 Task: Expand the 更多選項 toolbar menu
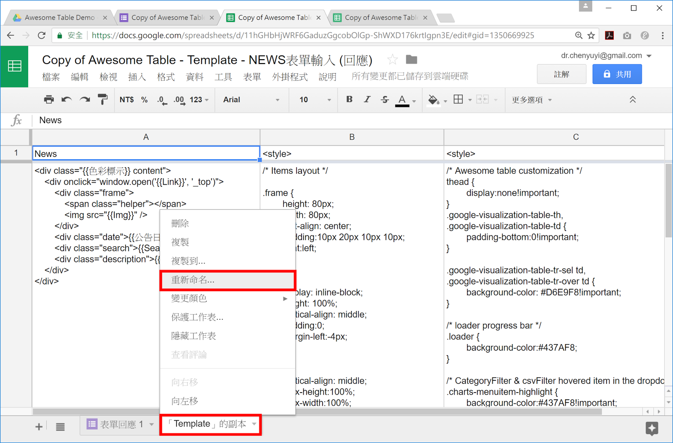tap(532, 100)
